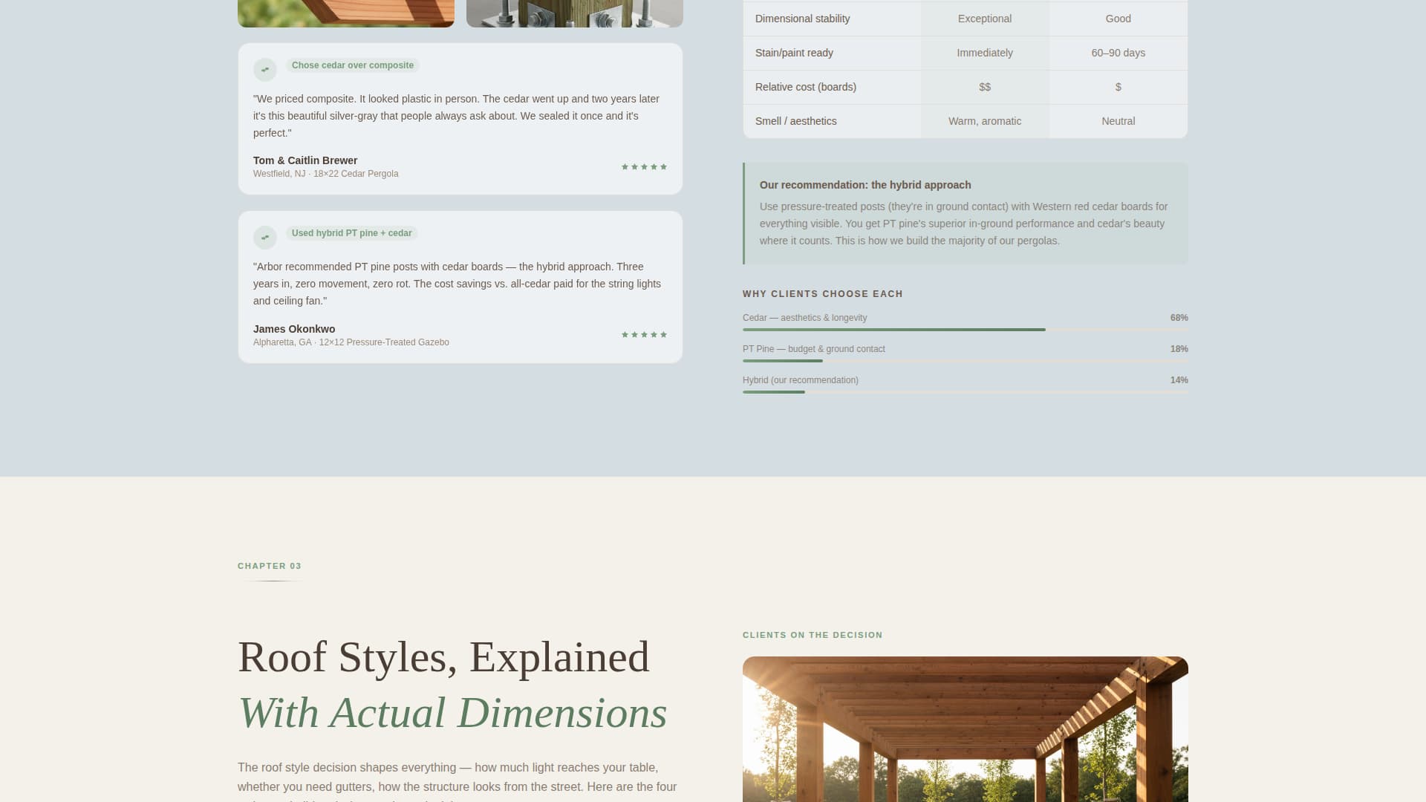Click the 'Warm, aromatic' table cell
This screenshot has width=1426, height=802.
pos(985,121)
